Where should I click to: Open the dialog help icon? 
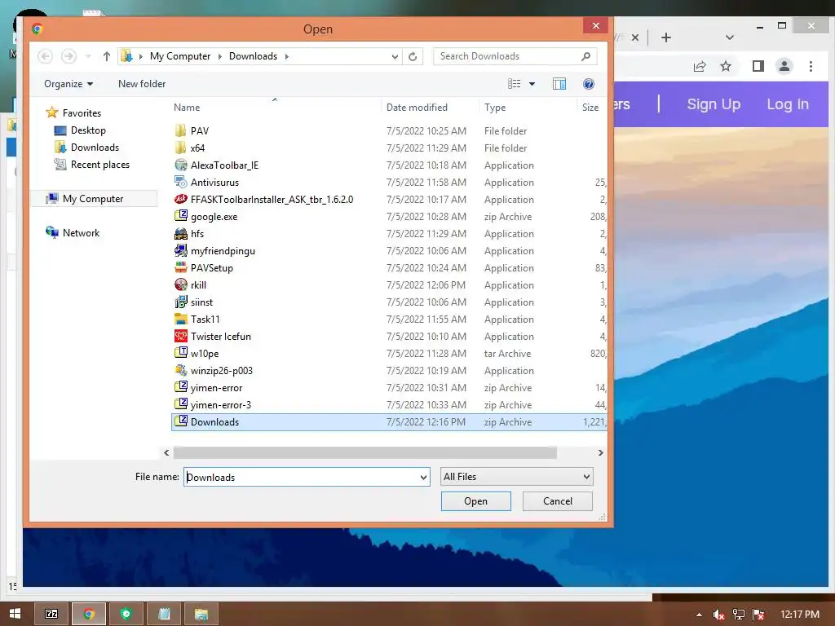coord(589,84)
